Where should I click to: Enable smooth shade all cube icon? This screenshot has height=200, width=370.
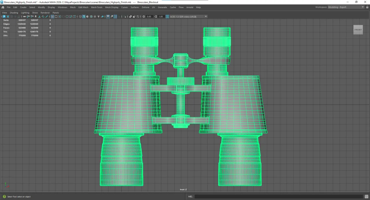[84, 16]
